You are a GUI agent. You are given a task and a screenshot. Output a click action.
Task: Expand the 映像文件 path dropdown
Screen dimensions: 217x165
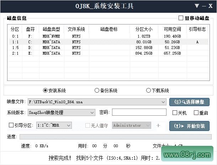click(163, 102)
